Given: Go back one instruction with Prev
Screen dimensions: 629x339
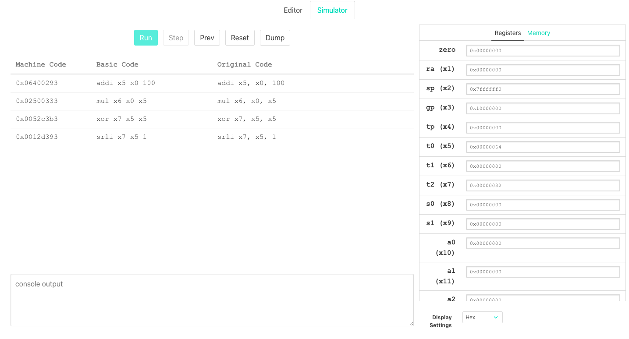Looking at the screenshot, I should pyautogui.click(x=207, y=38).
